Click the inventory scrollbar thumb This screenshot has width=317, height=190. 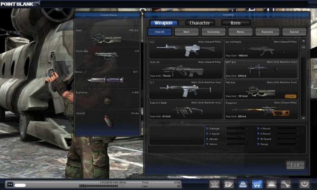[303, 46]
